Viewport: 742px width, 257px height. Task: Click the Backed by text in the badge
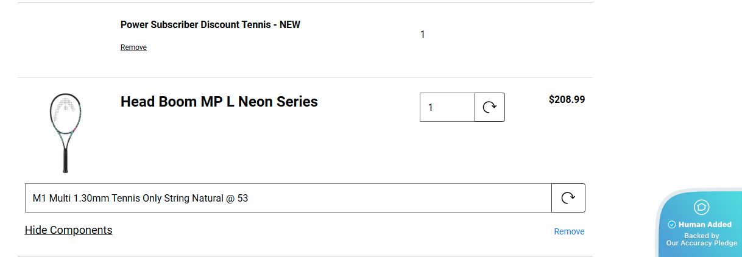[701, 236]
